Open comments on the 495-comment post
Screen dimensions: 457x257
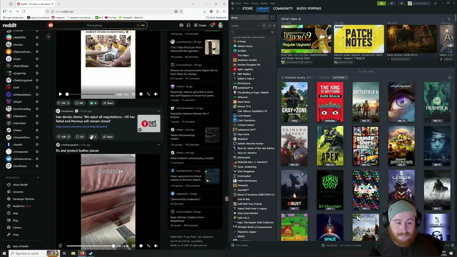point(79,103)
